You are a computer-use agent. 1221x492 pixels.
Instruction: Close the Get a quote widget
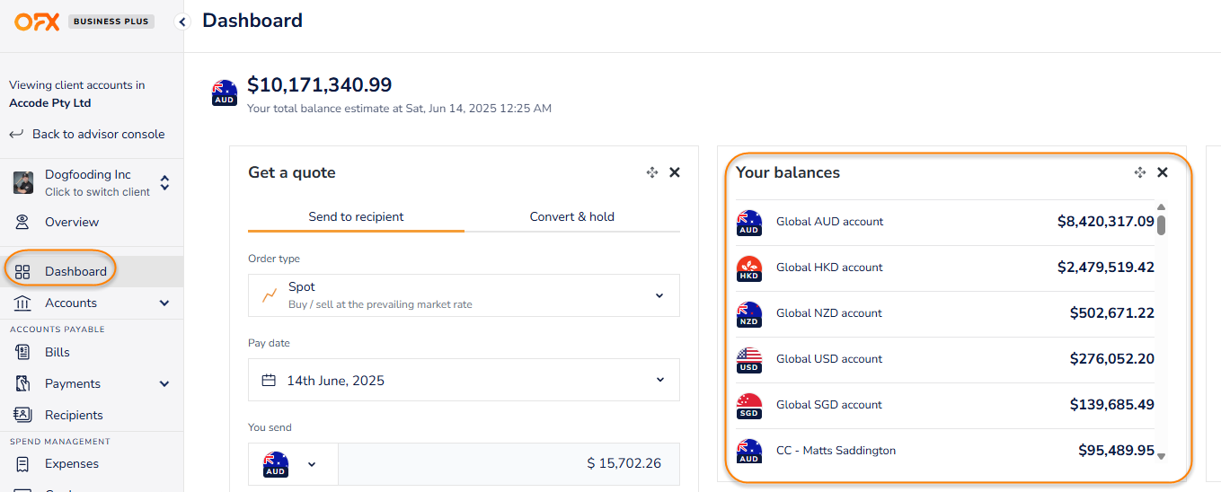(x=675, y=172)
